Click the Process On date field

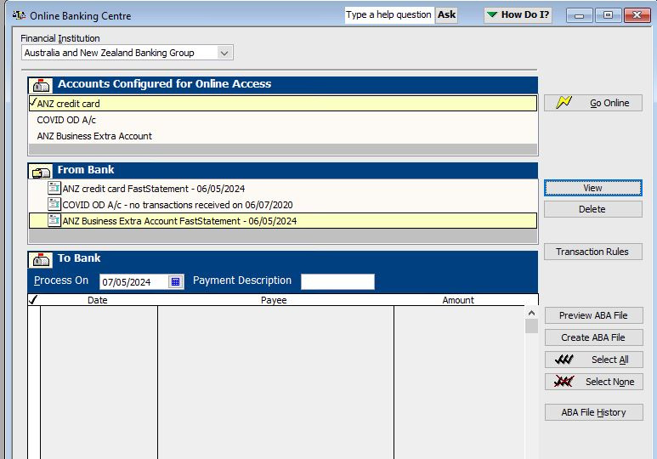pos(133,281)
